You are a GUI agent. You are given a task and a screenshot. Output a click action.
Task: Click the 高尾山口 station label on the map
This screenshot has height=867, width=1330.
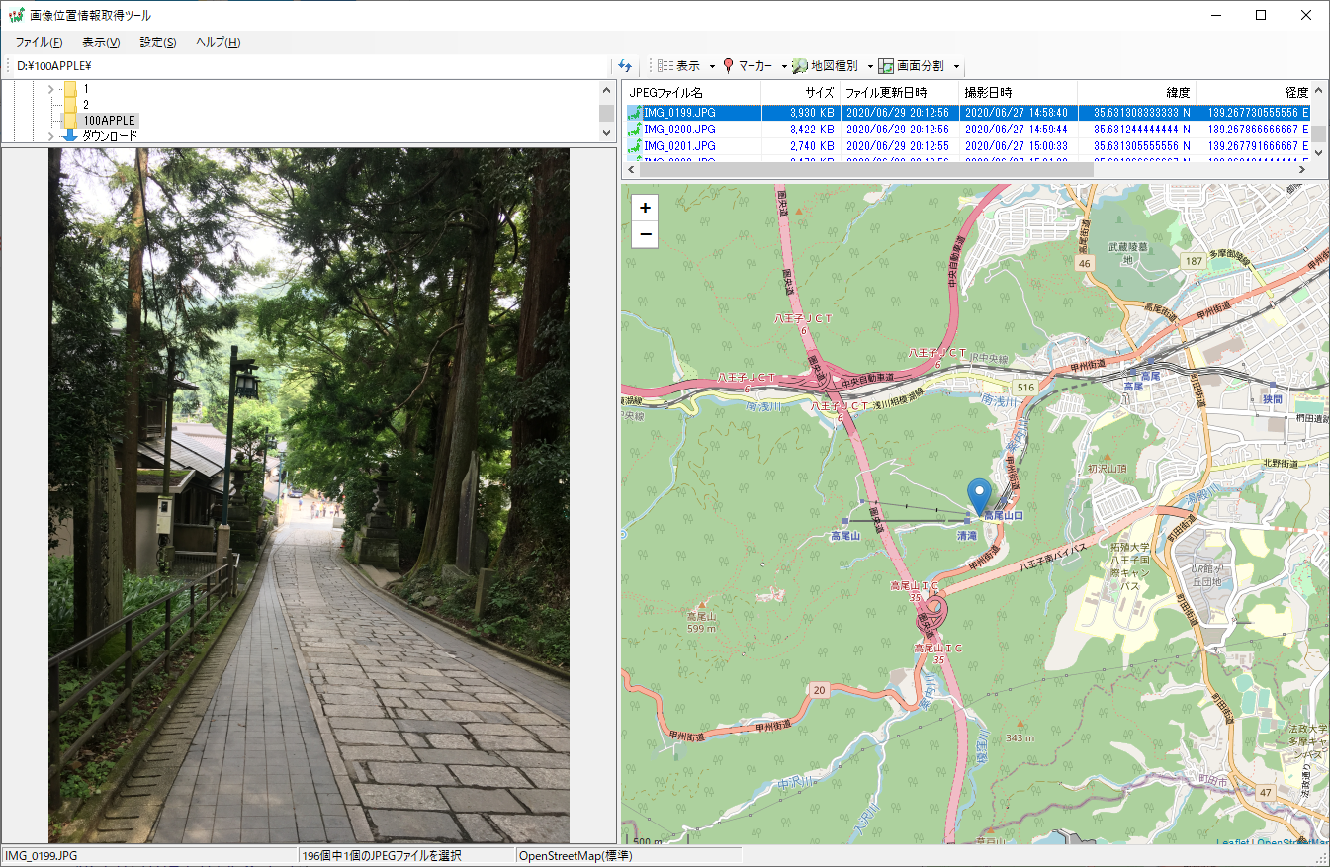click(1003, 516)
